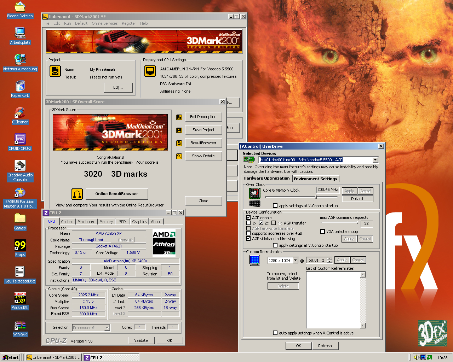Click the Project icon in 3DMark window
The image size is (453, 362).
[55, 71]
